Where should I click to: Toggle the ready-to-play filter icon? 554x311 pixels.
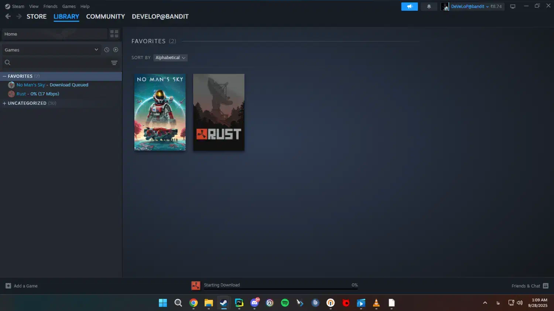point(116,50)
